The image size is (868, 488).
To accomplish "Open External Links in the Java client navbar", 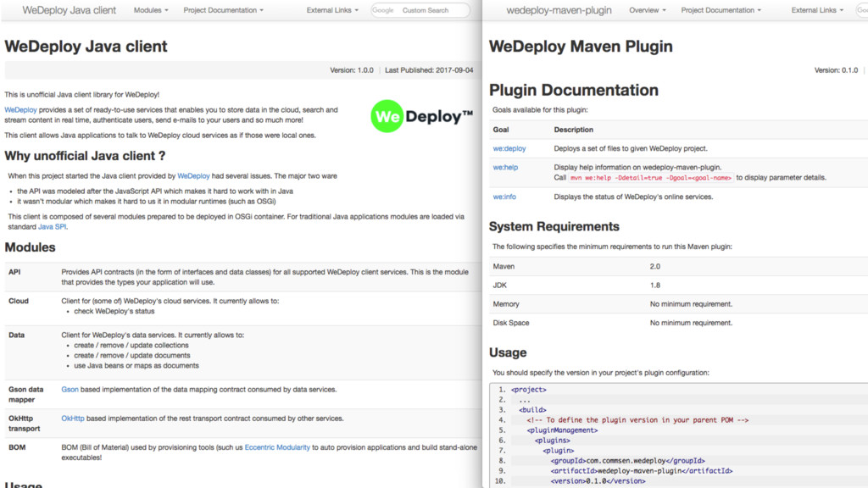I will tap(332, 10).
